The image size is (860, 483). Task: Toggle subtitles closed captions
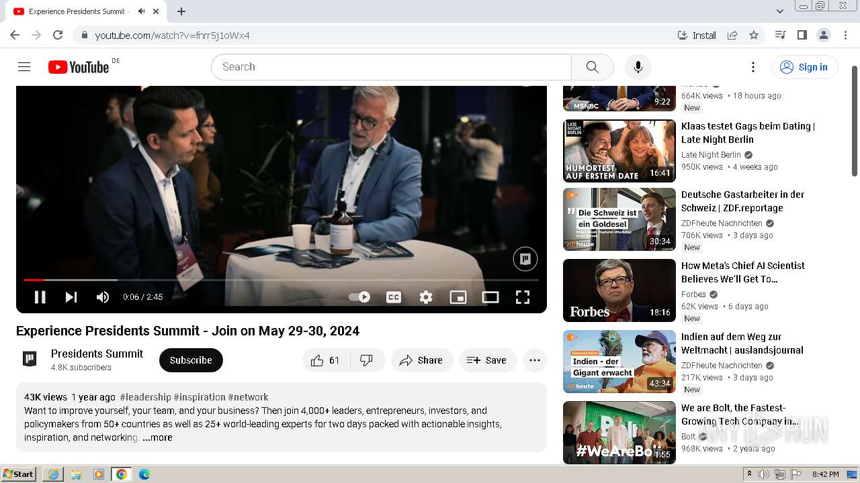(x=394, y=297)
